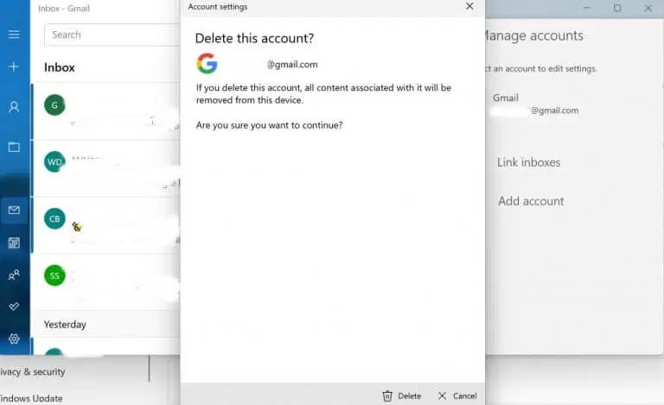Switch to Calendar icon
The height and width of the screenshot is (405, 664).
[x=14, y=243]
